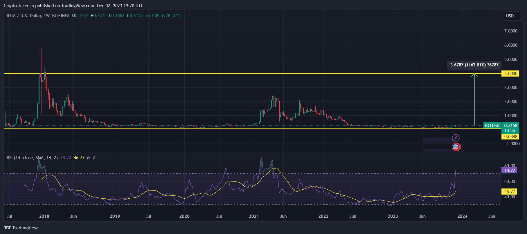Click the 2018 label on time axis
The width and height of the screenshot is (527, 234).
coord(44,216)
